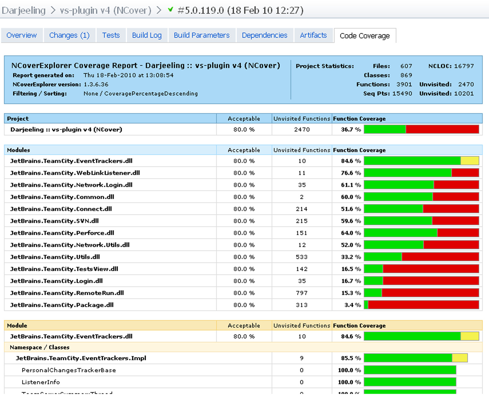View the Build Log tab
The width and height of the screenshot is (489, 395).
[147, 35]
